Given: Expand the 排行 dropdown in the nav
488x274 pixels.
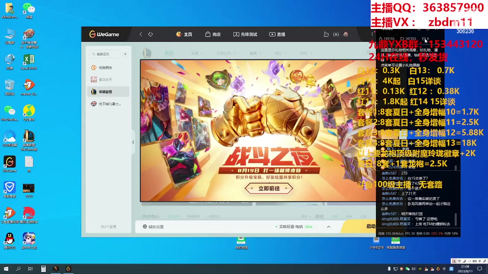Looking at the screenshot, I should point(281,53).
